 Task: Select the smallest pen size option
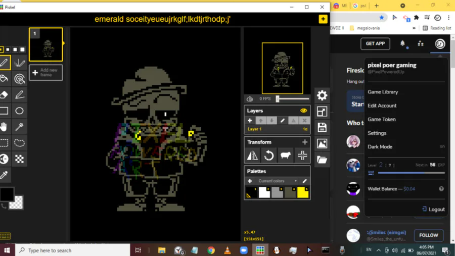(1, 49)
